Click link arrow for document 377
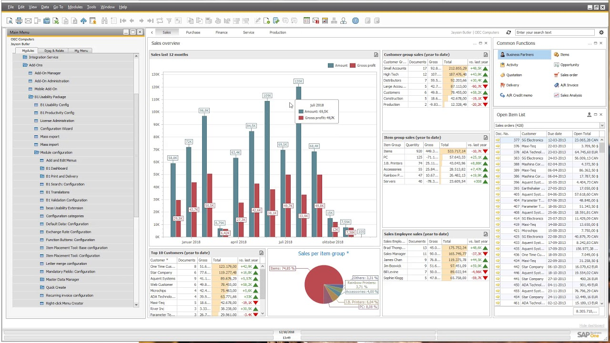610x343 pixels. [x=498, y=140]
